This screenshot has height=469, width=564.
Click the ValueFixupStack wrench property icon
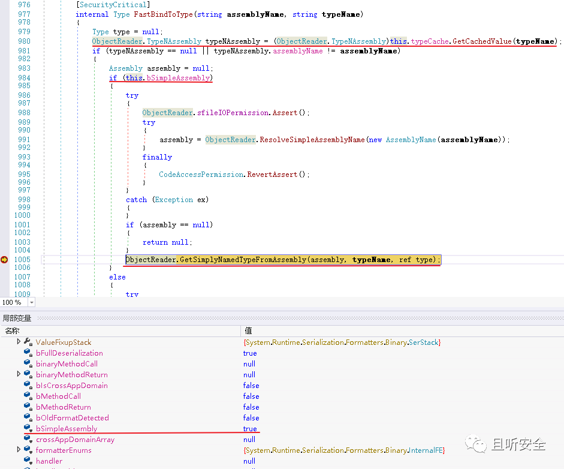tap(28, 342)
